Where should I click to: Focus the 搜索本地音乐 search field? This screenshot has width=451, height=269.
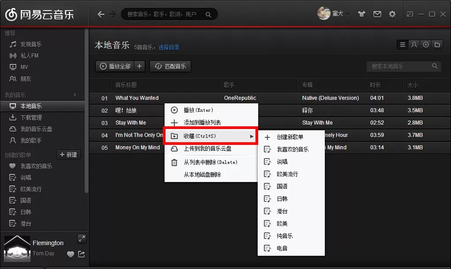[x=403, y=67]
